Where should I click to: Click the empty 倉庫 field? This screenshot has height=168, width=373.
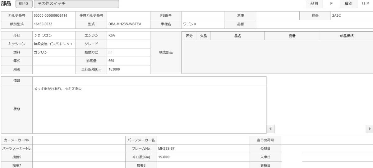coord(277,15)
